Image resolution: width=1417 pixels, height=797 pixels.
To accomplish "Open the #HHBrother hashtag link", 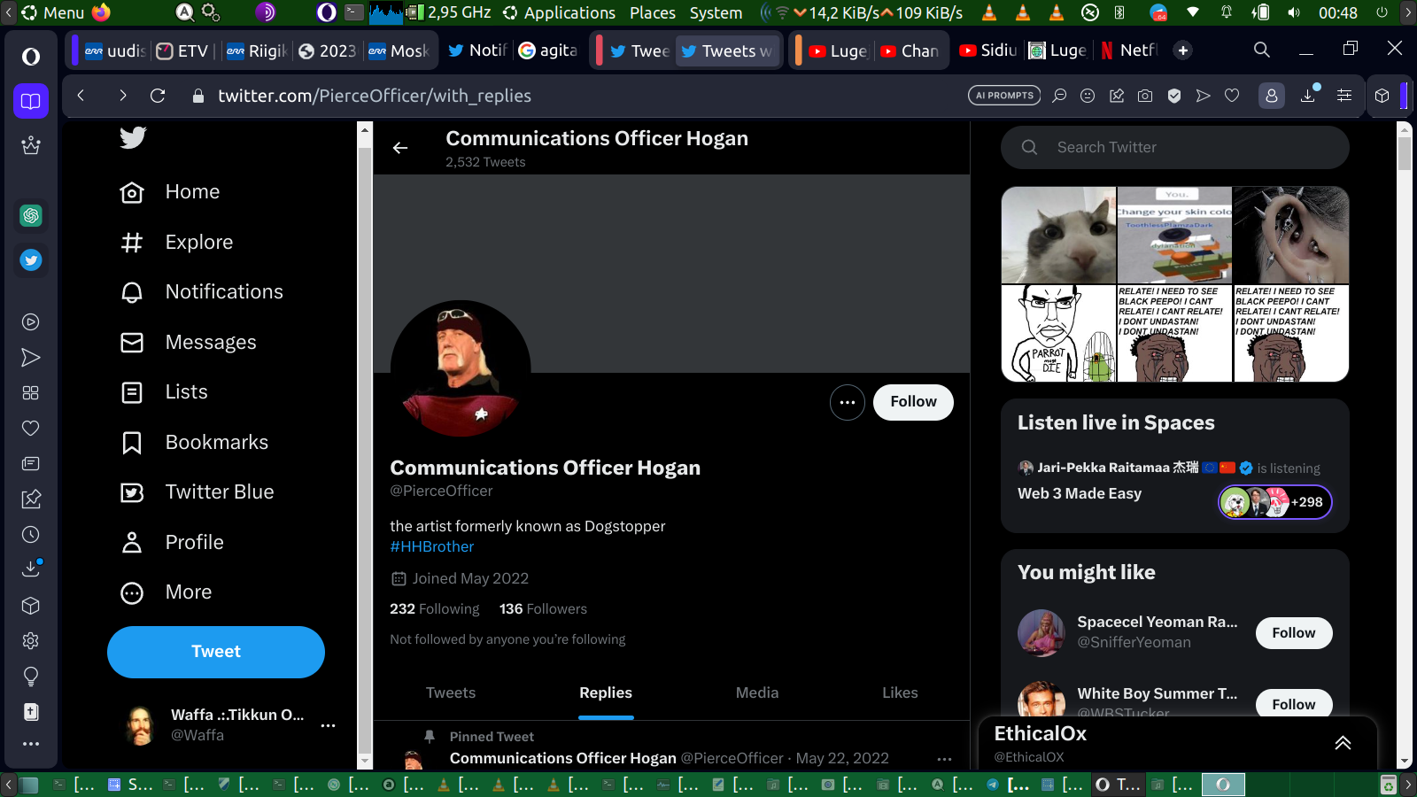I will [431, 546].
